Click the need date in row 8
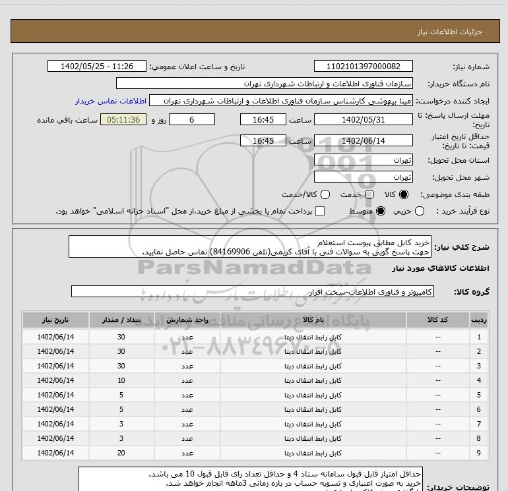The height and width of the screenshot is (491, 508). coord(55,438)
